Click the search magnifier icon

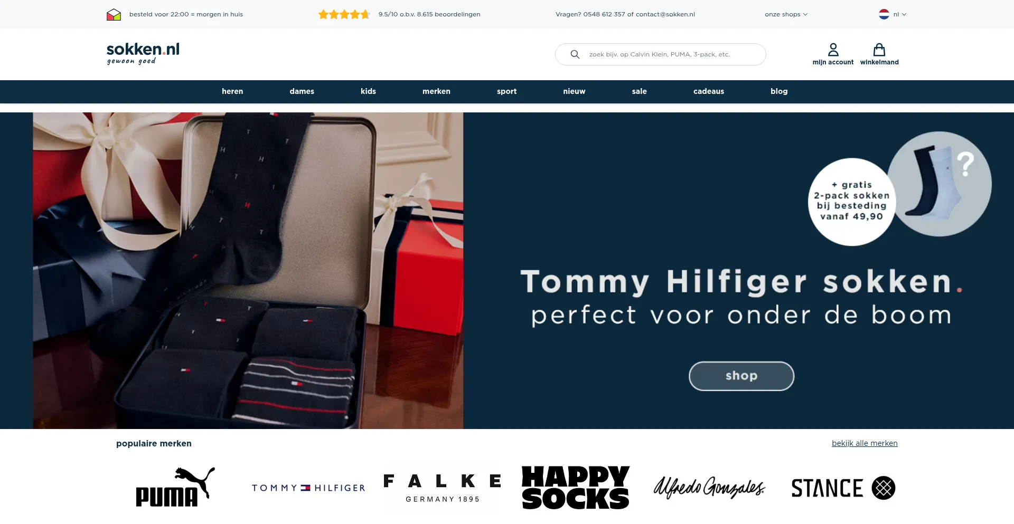pyautogui.click(x=575, y=54)
